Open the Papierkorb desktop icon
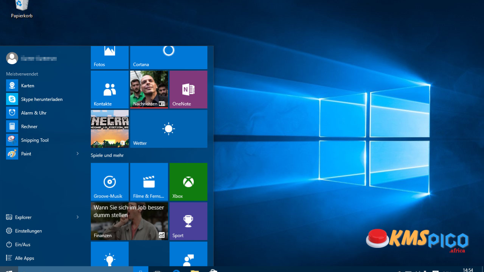 tap(22, 9)
